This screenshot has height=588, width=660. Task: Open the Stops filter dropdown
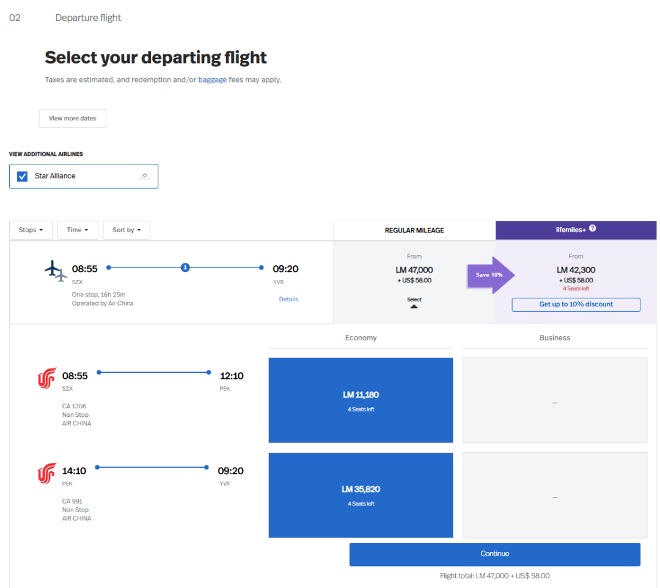pyautogui.click(x=31, y=230)
